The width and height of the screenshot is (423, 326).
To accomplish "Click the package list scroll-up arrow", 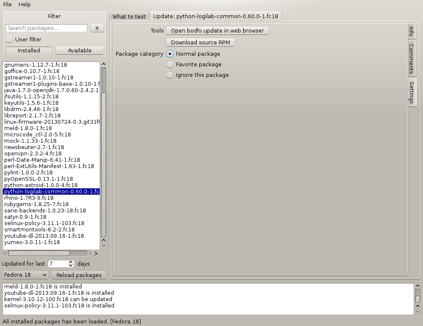I will pos(103,64).
